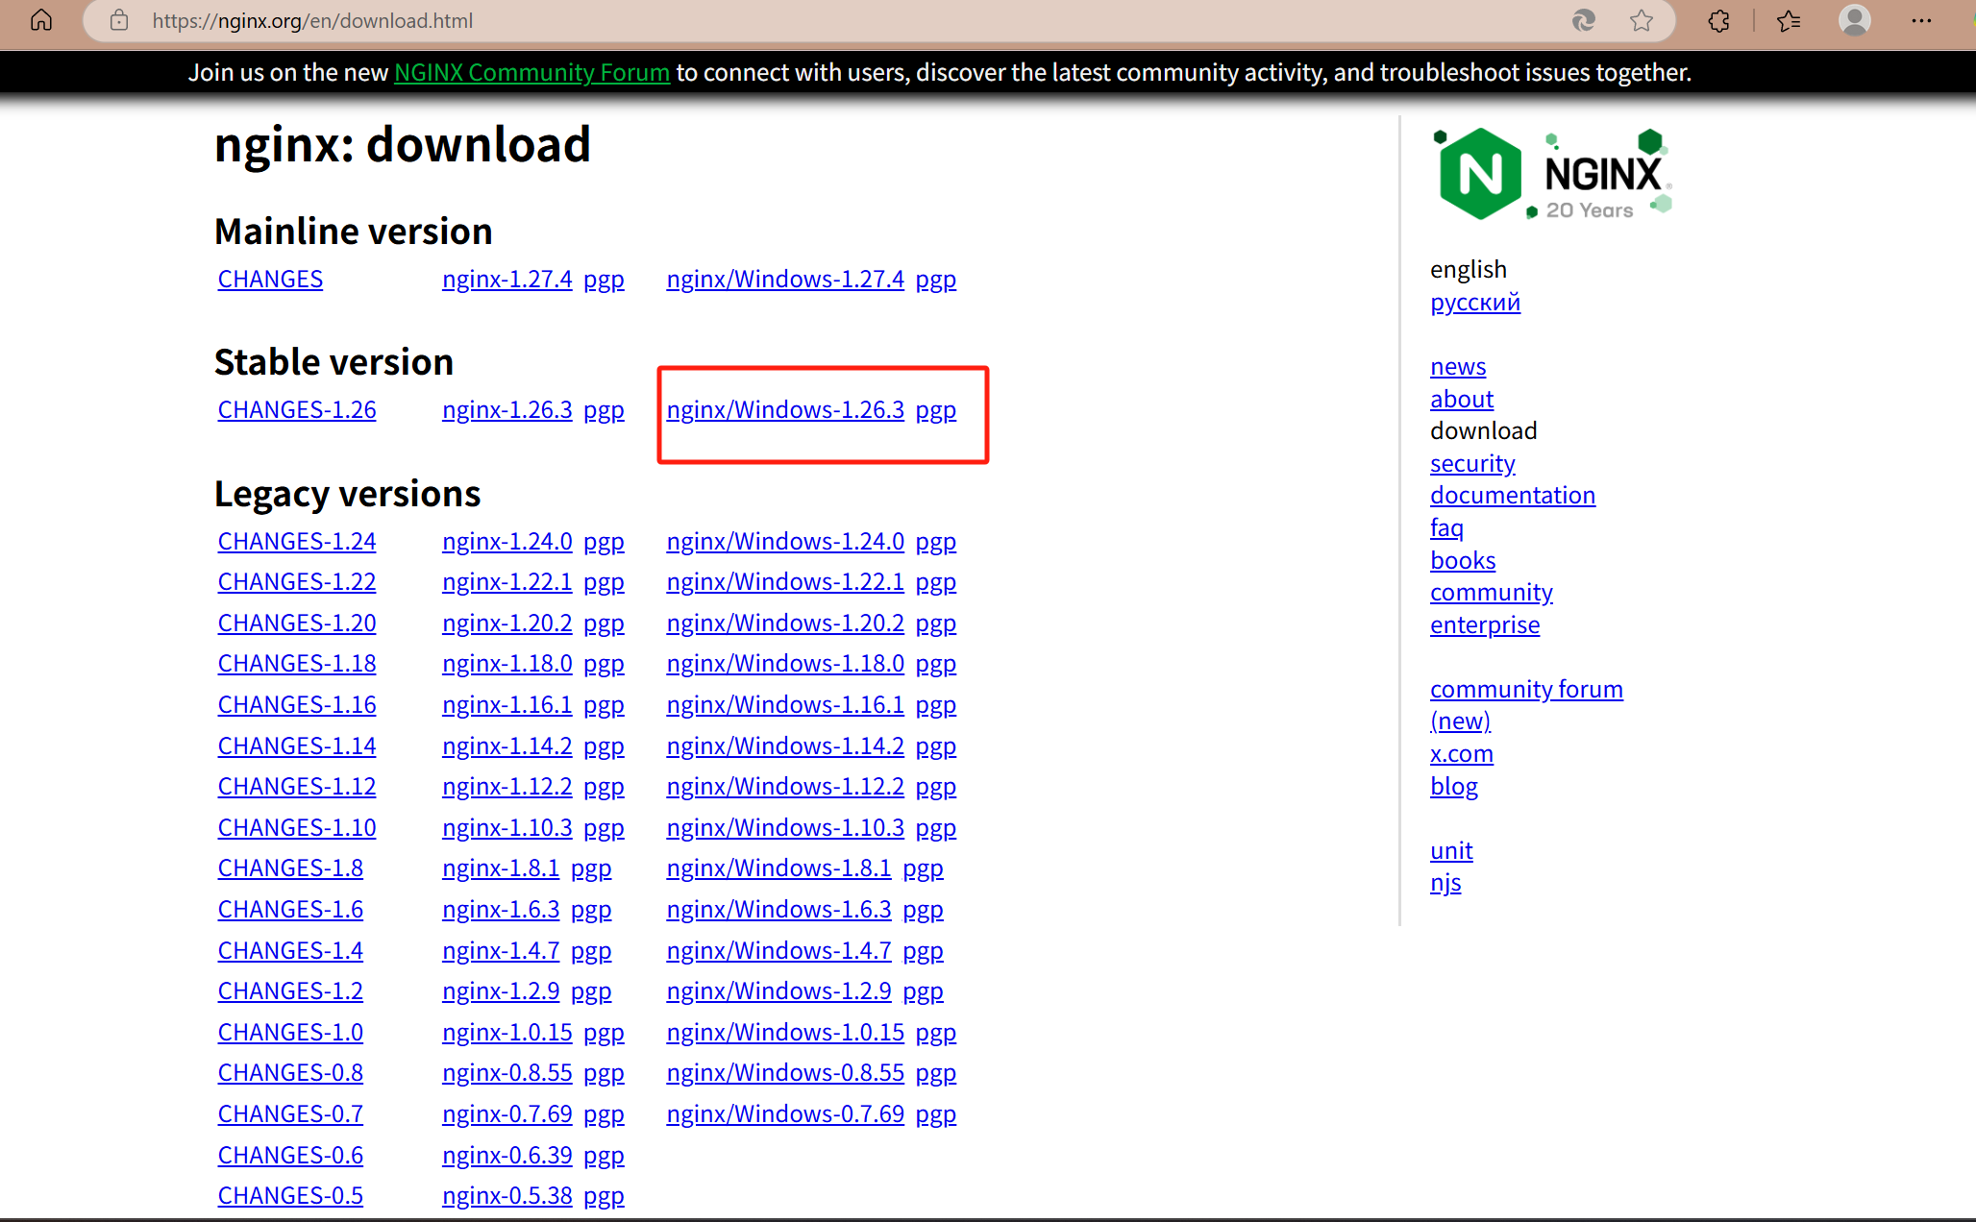Open CHANGES-1.18 link
This screenshot has width=1976, height=1222.
[296, 663]
